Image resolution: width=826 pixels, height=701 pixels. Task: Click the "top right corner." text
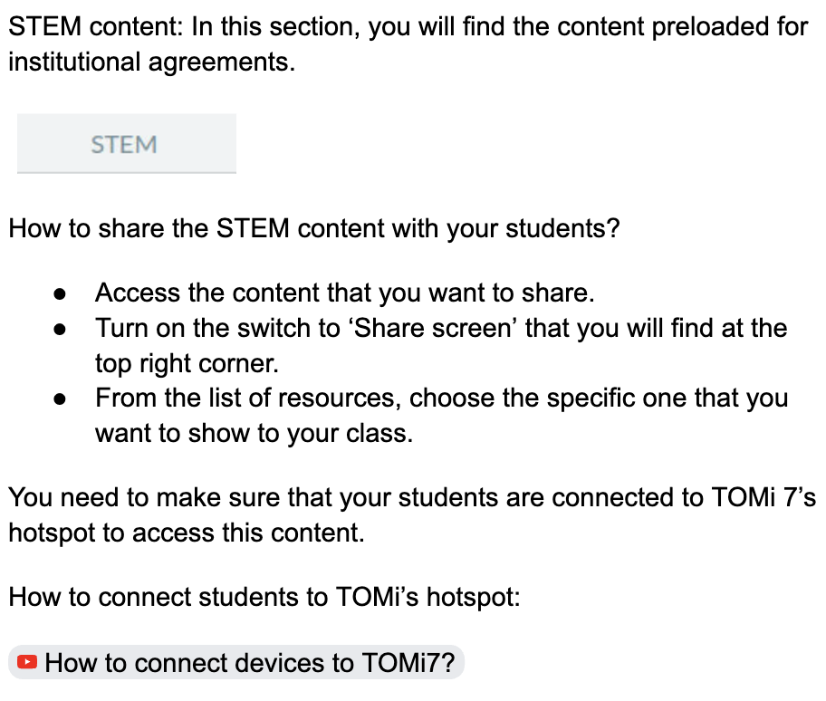point(185,363)
